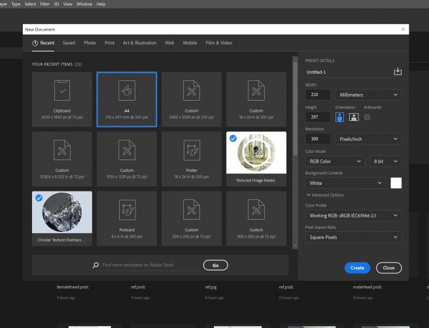Open the 8 bit depth dropdown
This screenshot has width=429, height=328.
[x=385, y=161]
